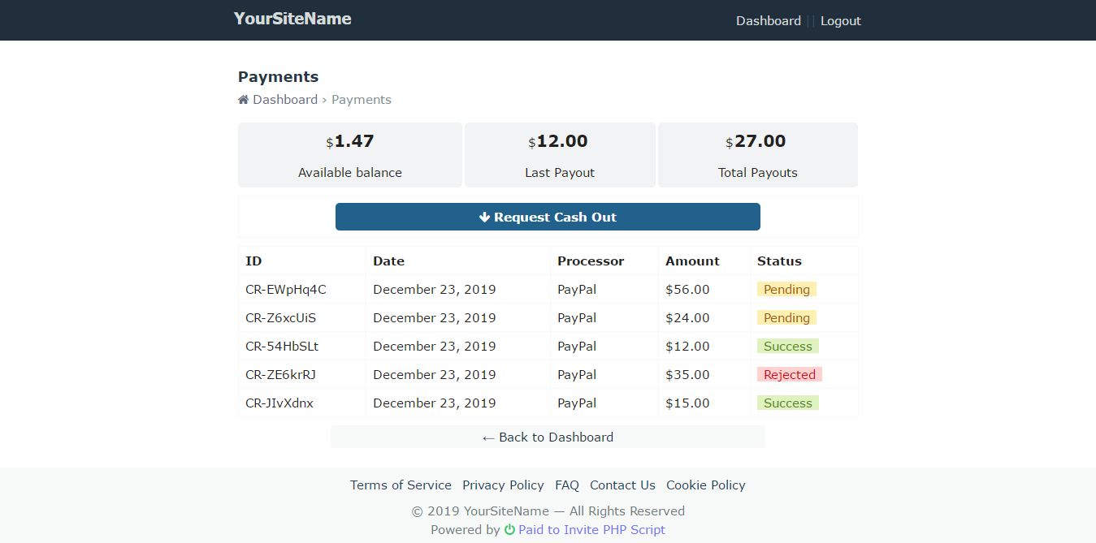This screenshot has width=1096, height=543.
Task: Click the Rejected status badge
Action: coord(789,375)
